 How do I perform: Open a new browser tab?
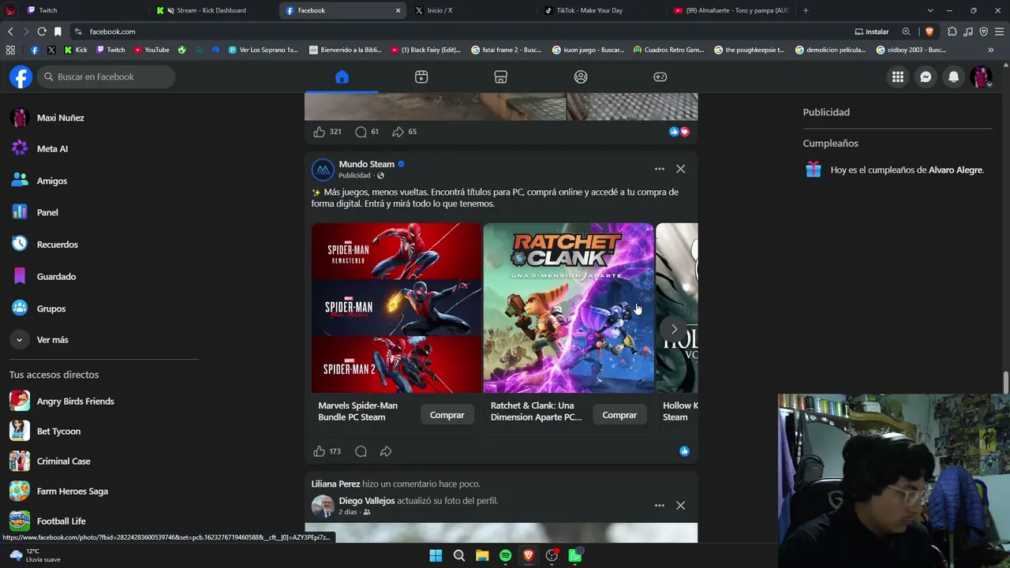(x=806, y=10)
